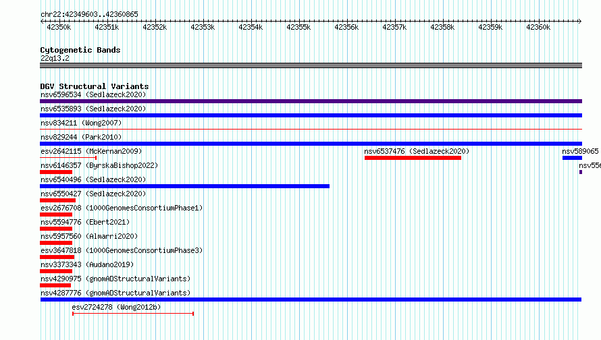Click the 42350k ruler tick label
The width and height of the screenshot is (601, 340).
point(59,27)
